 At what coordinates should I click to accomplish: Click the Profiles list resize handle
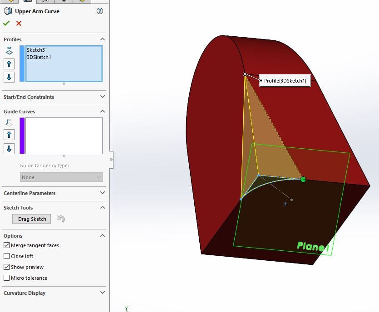[x=64, y=84]
